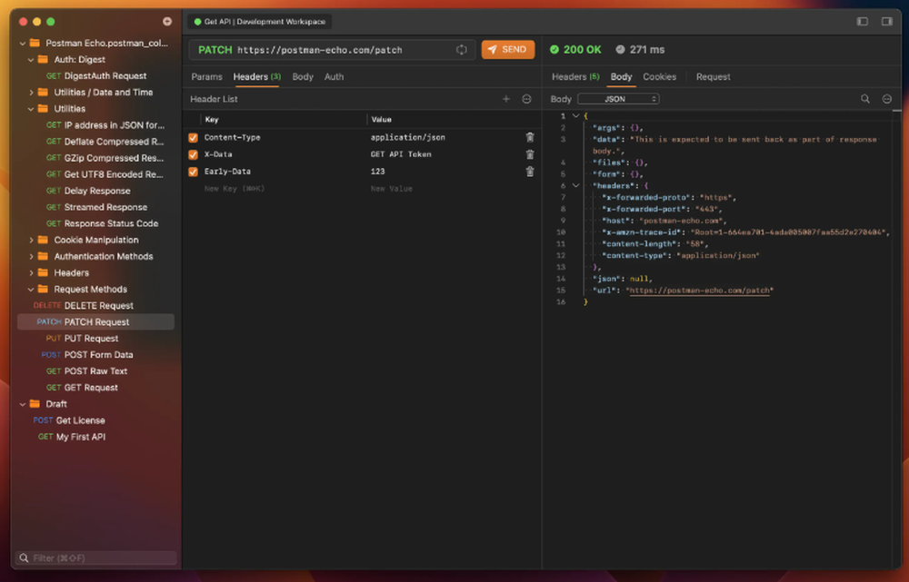The image size is (909, 582).
Task: Click the refresh icon beside the URL field
Action: coord(462,50)
